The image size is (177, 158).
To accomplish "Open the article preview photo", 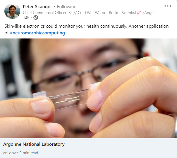I will click(88, 88).
